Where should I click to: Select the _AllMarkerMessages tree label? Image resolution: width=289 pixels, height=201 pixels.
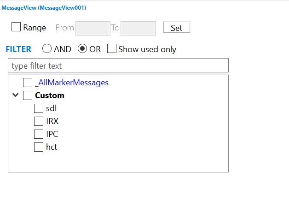[x=72, y=83]
